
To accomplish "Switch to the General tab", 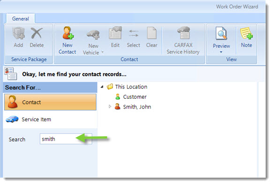I will coord(21,19).
